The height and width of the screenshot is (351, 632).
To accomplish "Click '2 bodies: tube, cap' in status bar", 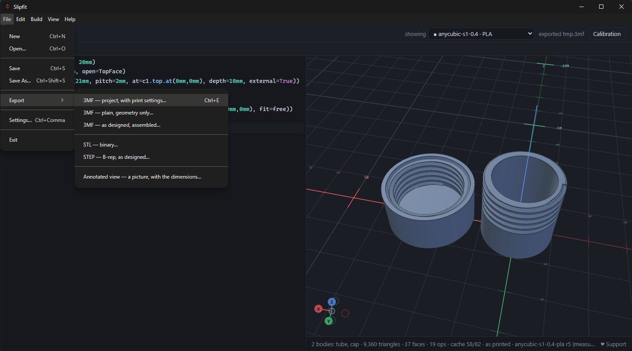I will point(335,344).
